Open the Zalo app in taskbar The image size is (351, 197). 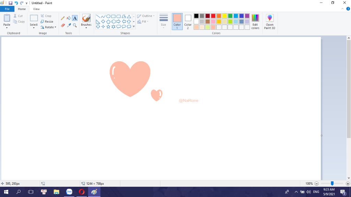click(x=69, y=192)
